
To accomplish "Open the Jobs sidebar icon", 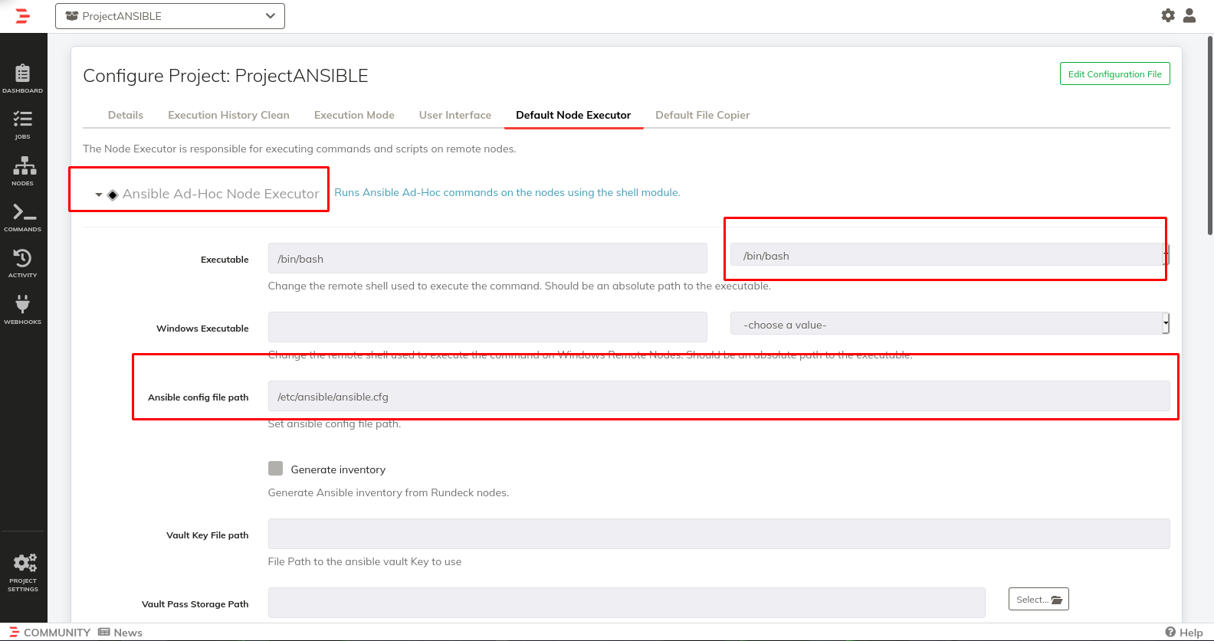I will click(x=23, y=125).
